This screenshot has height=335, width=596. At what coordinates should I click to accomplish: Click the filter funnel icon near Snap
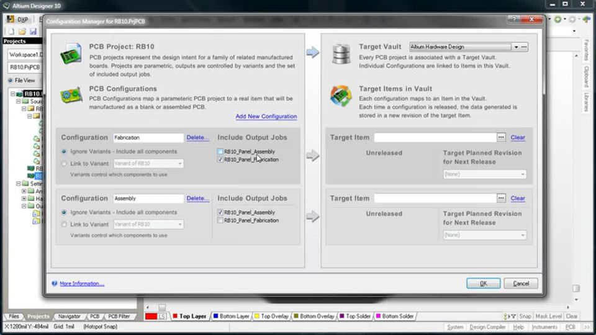[513, 316]
